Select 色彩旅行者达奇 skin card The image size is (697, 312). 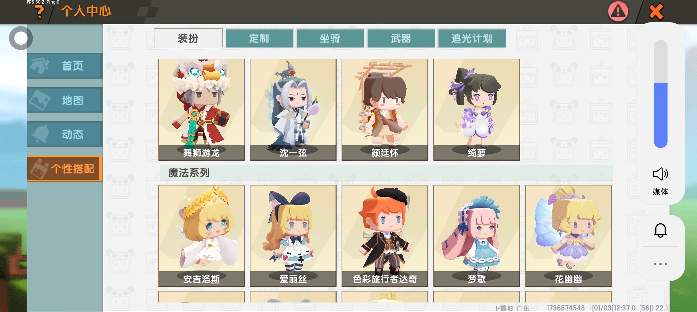pos(385,236)
